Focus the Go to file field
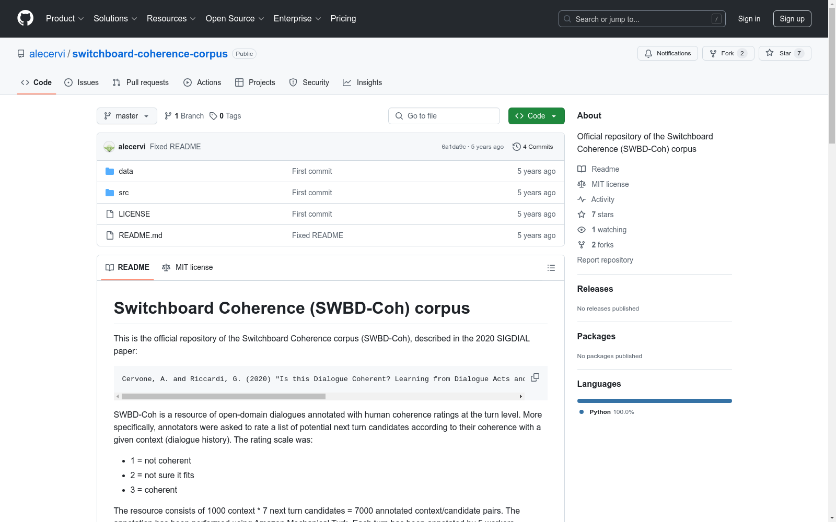Screen dimensions: 836x522 [444, 116]
